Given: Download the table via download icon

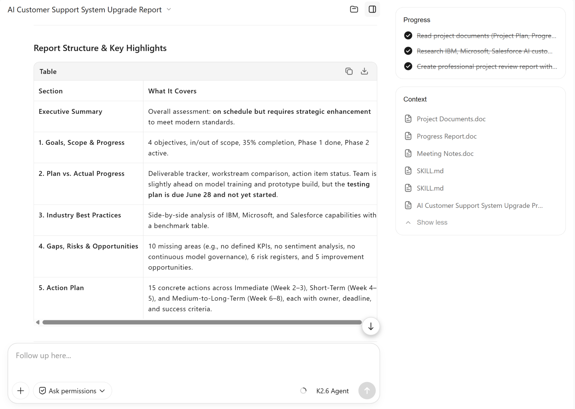Looking at the screenshot, I should [x=364, y=71].
